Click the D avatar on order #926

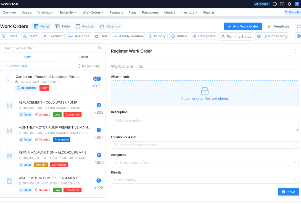click(x=99, y=155)
